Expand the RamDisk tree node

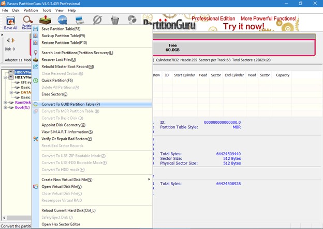point(5,102)
